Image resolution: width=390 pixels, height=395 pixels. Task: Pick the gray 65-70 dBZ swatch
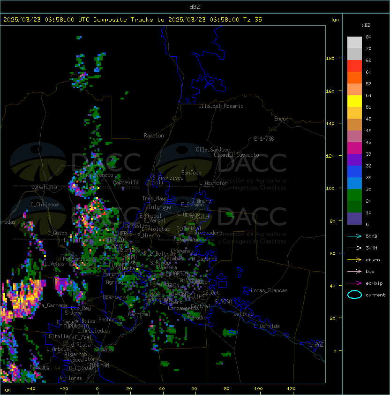354,54
